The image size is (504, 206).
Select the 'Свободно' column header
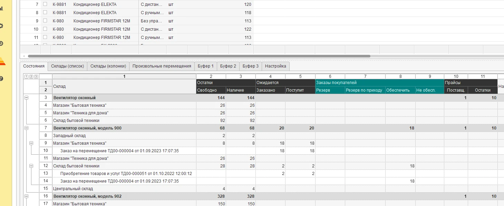[211, 90]
